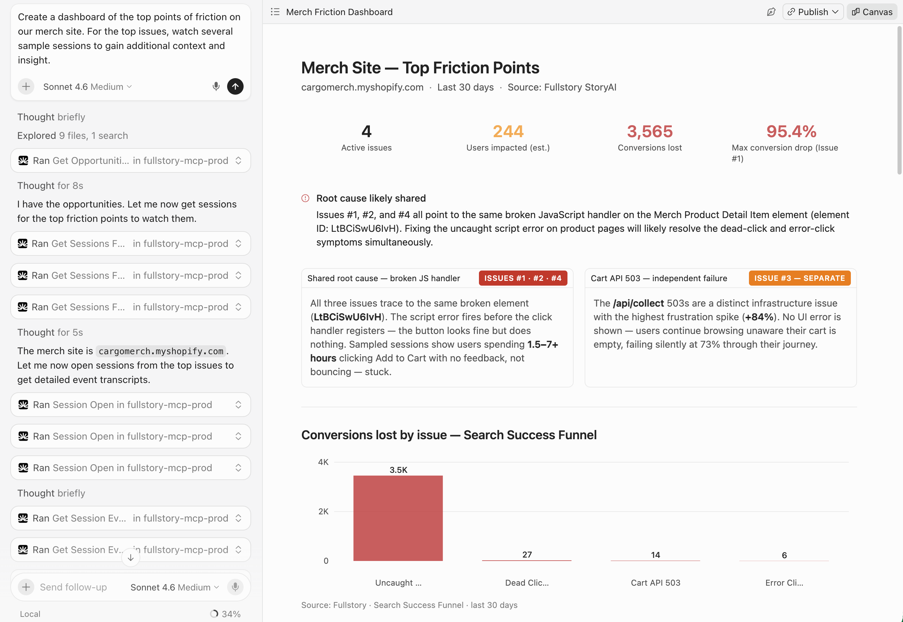Click the black up-arrow send button
Image resolution: width=903 pixels, height=622 pixels.
click(235, 86)
